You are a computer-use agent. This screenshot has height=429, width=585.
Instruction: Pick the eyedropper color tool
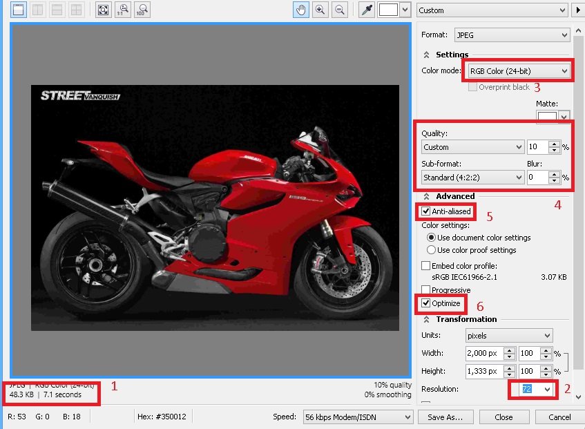tap(366, 10)
